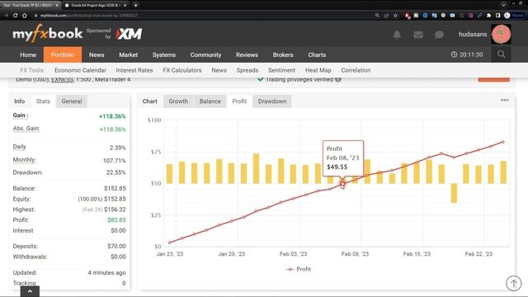Screen dimensions: 528x297
Task: Click the clock time 20:11:30
Action: pyautogui.click(x=467, y=54)
